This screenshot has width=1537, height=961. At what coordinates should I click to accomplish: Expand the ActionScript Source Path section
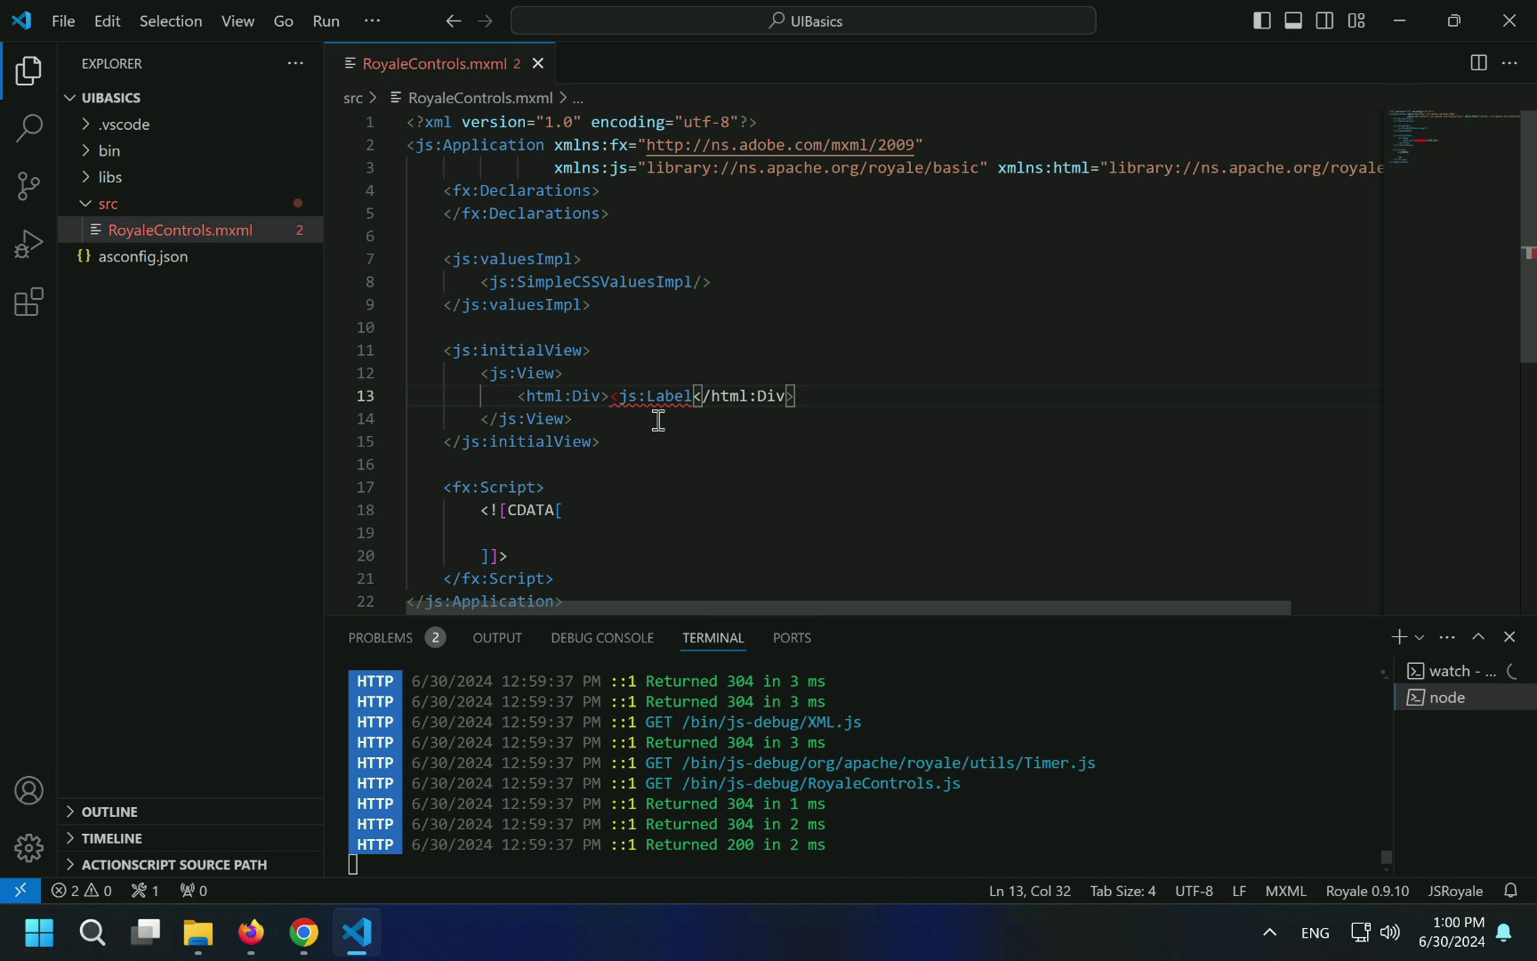pyautogui.click(x=190, y=865)
